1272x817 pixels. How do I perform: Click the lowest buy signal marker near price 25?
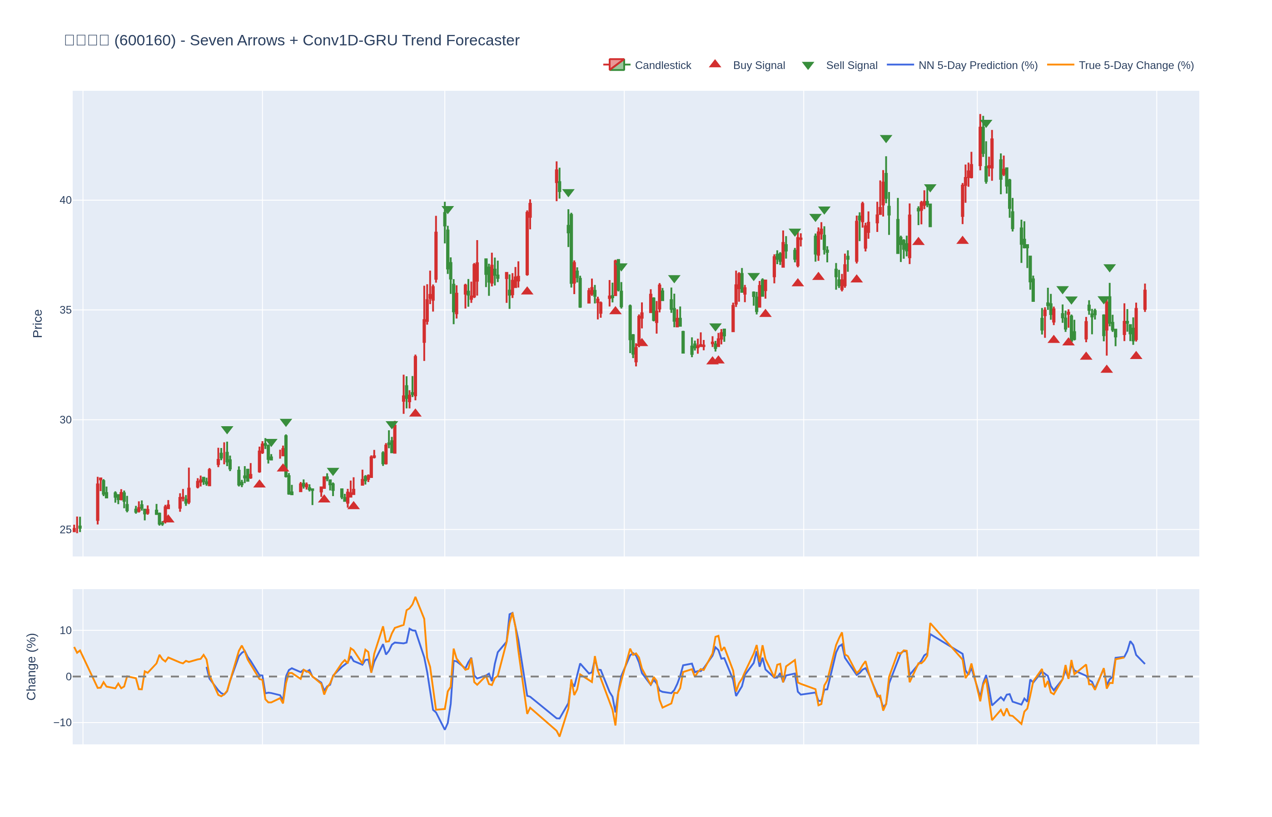click(168, 519)
